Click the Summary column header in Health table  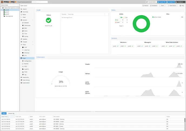pyautogui.click(x=86, y=14)
